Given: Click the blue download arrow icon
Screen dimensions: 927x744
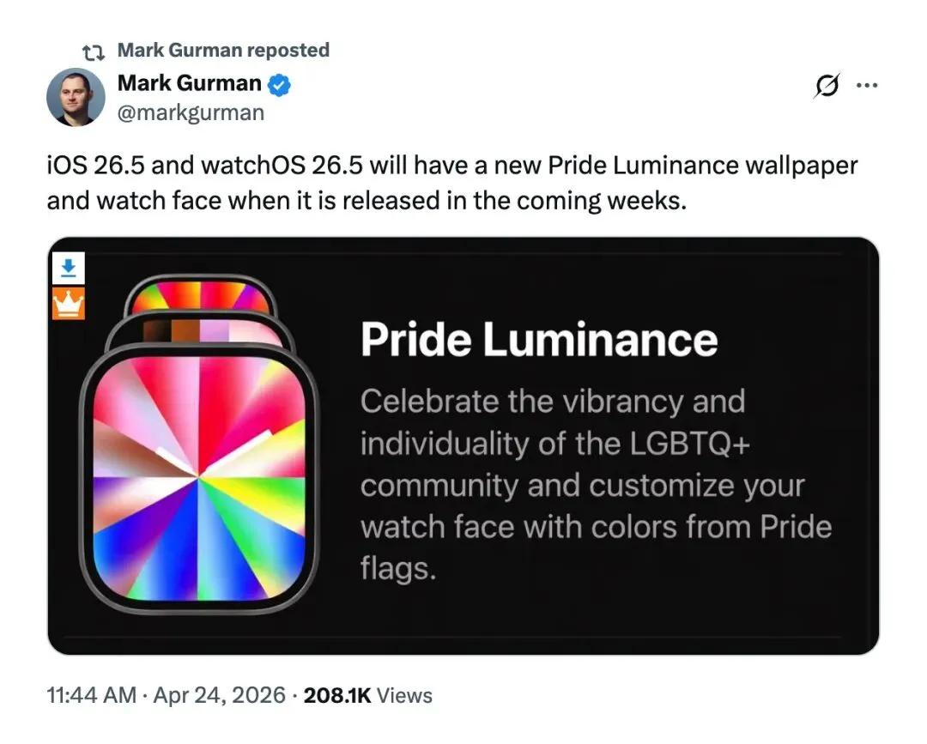Looking at the screenshot, I should 69,268.
